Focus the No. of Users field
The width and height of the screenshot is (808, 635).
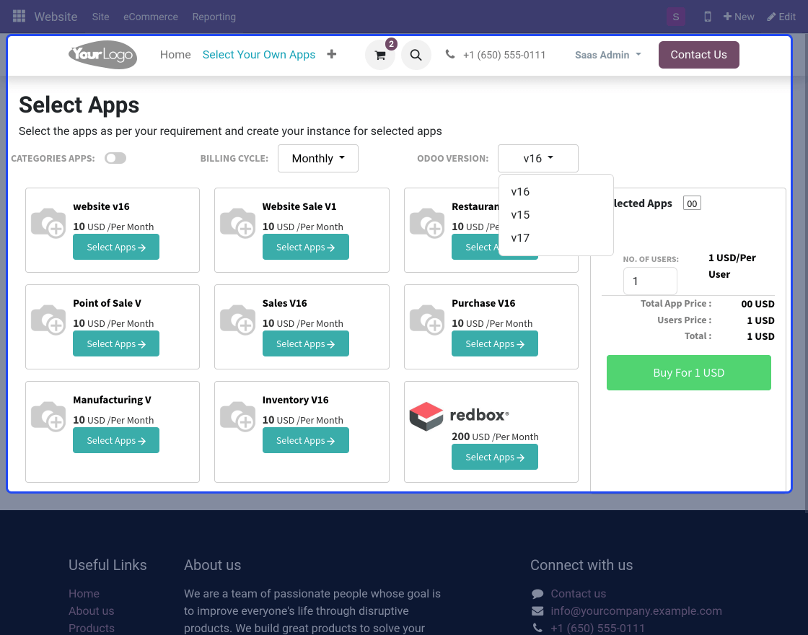tap(650, 281)
